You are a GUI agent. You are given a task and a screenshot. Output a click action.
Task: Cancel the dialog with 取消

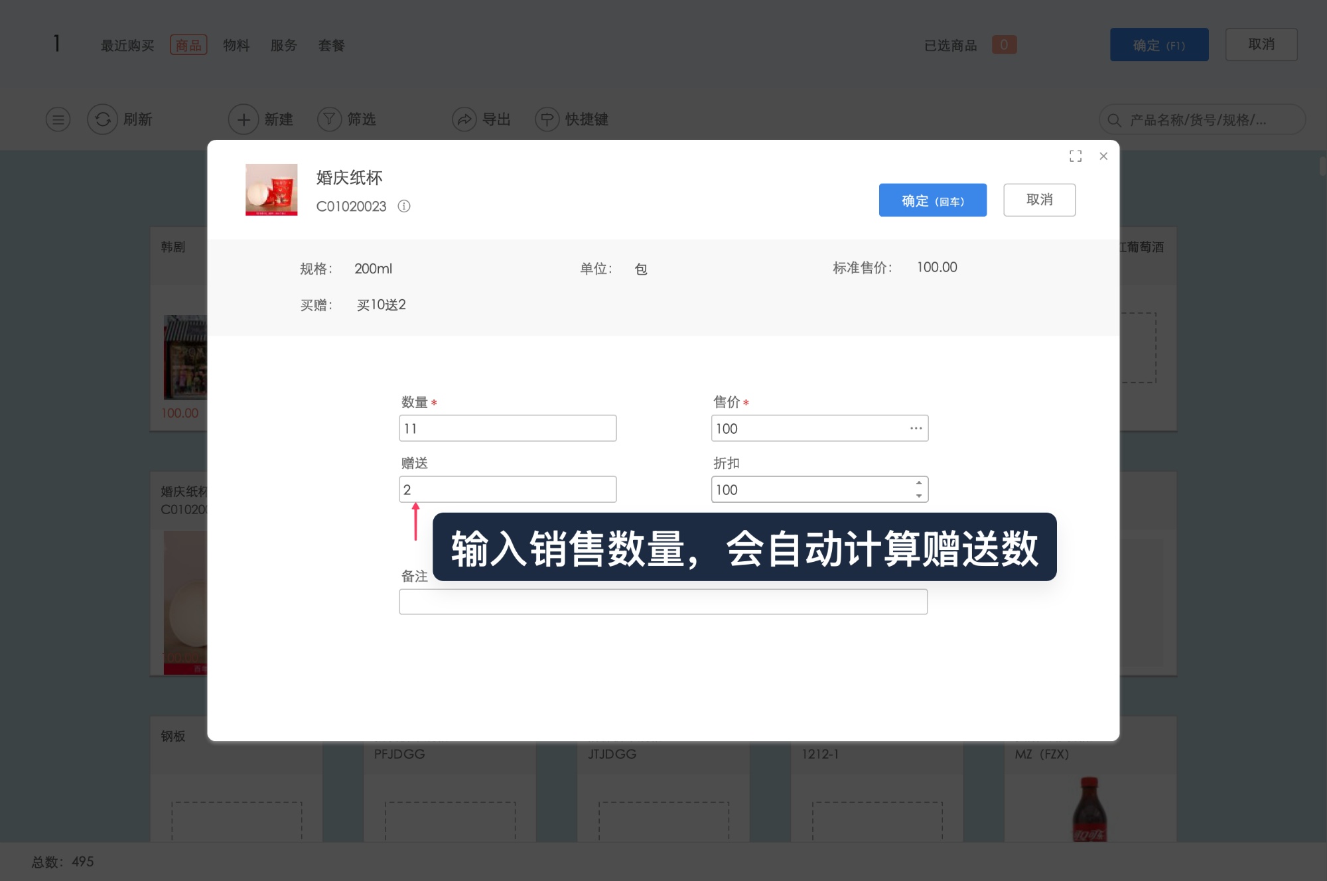tap(1040, 200)
